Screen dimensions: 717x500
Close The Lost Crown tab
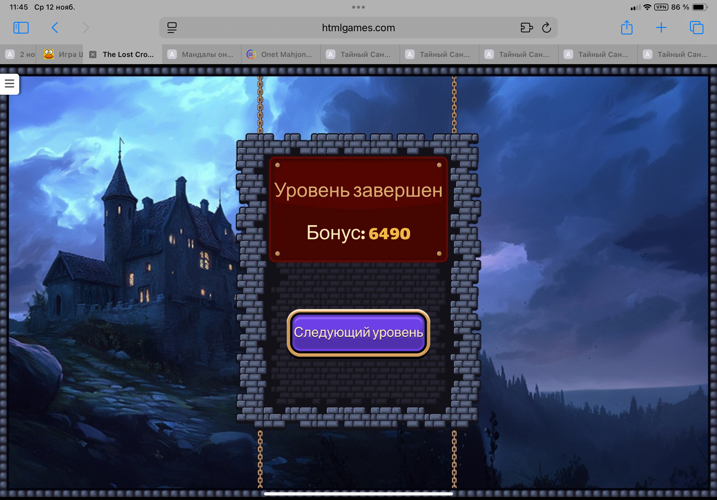(x=93, y=55)
